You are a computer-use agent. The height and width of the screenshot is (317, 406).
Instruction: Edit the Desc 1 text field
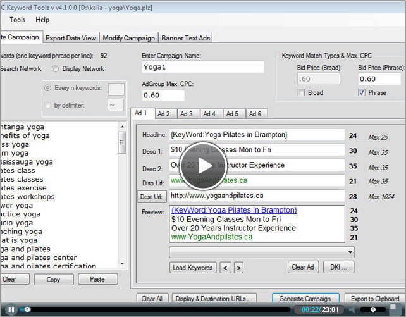pos(257,150)
